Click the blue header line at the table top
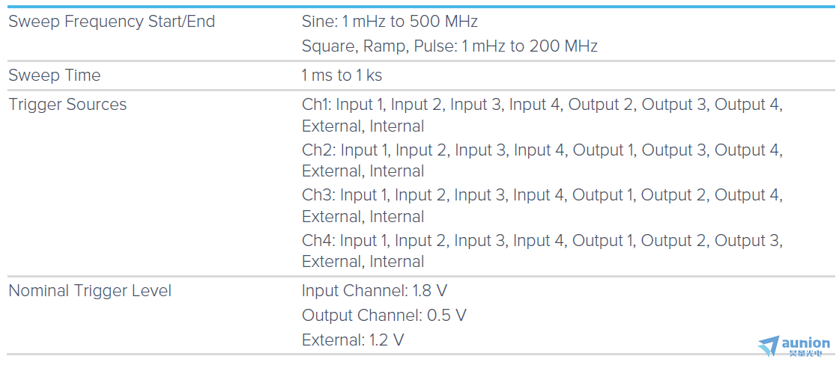839x365 pixels. [419, 7]
